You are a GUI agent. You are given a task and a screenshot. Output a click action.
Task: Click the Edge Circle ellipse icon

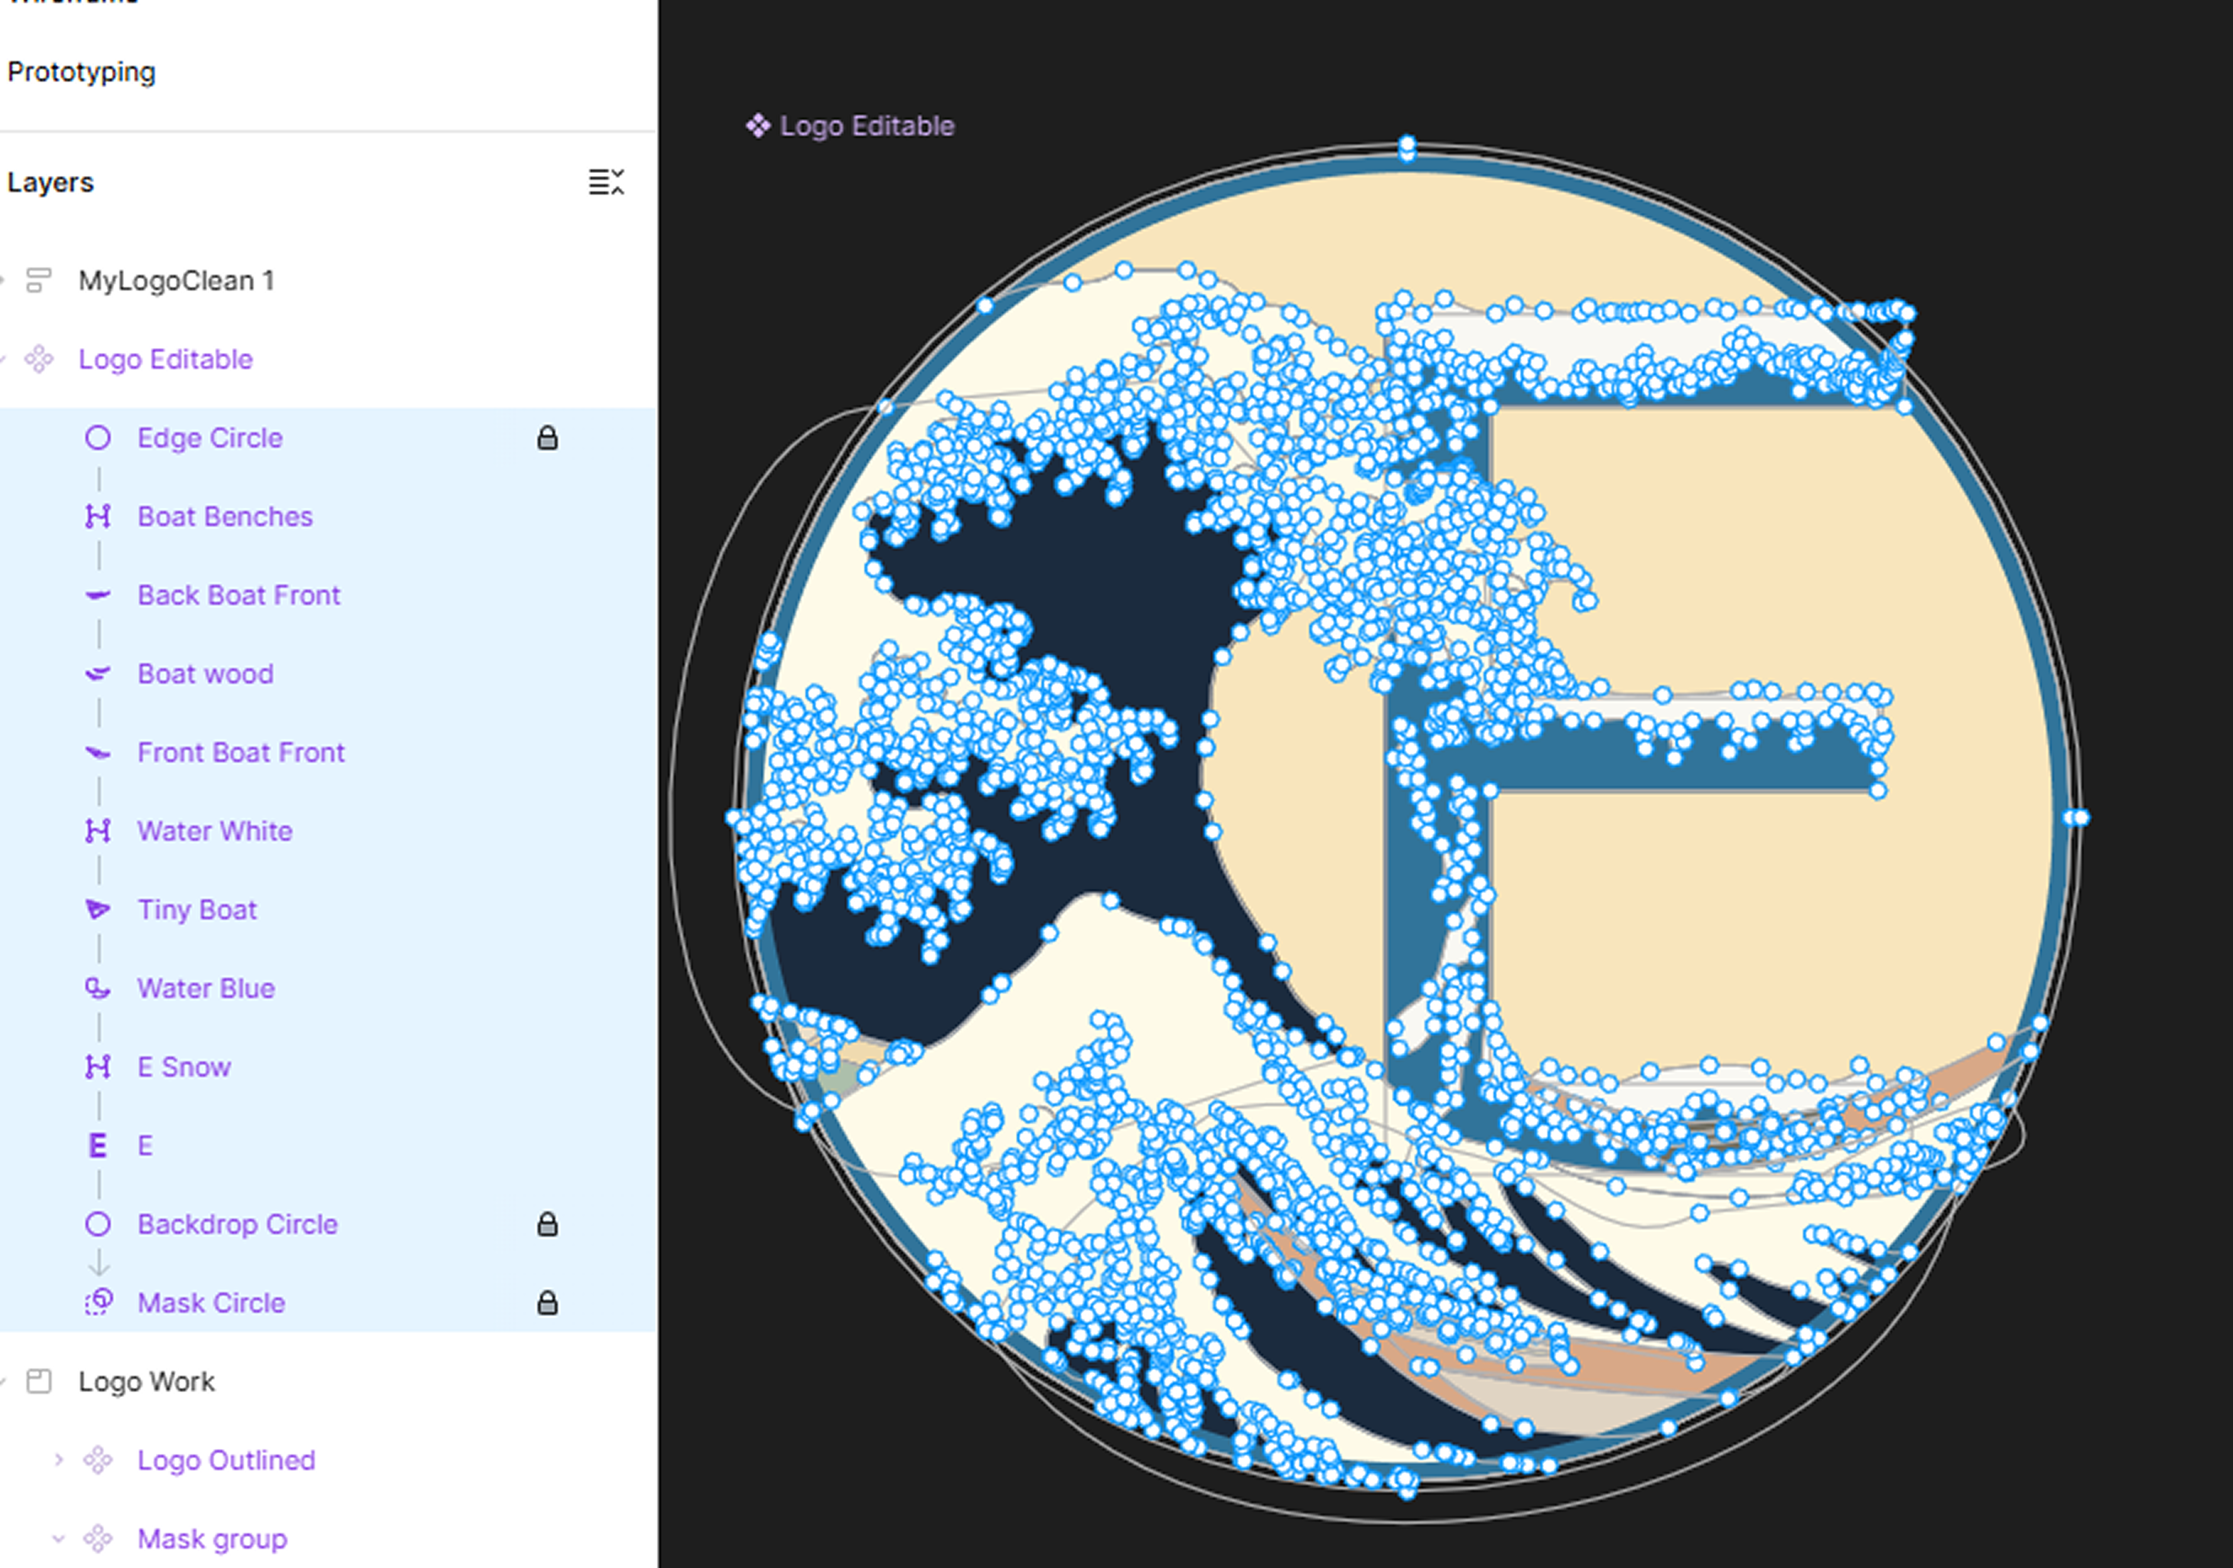click(x=97, y=438)
